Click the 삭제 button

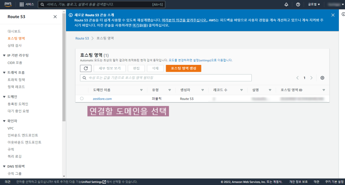[x=155, y=68]
